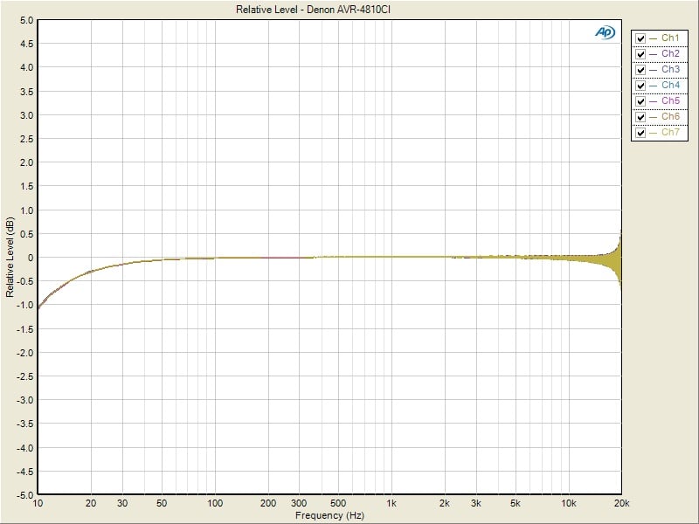The height and width of the screenshot is (524, 699).
Task: Uncheck the Ch6 channel checkbox
Action: coord(641,117)
